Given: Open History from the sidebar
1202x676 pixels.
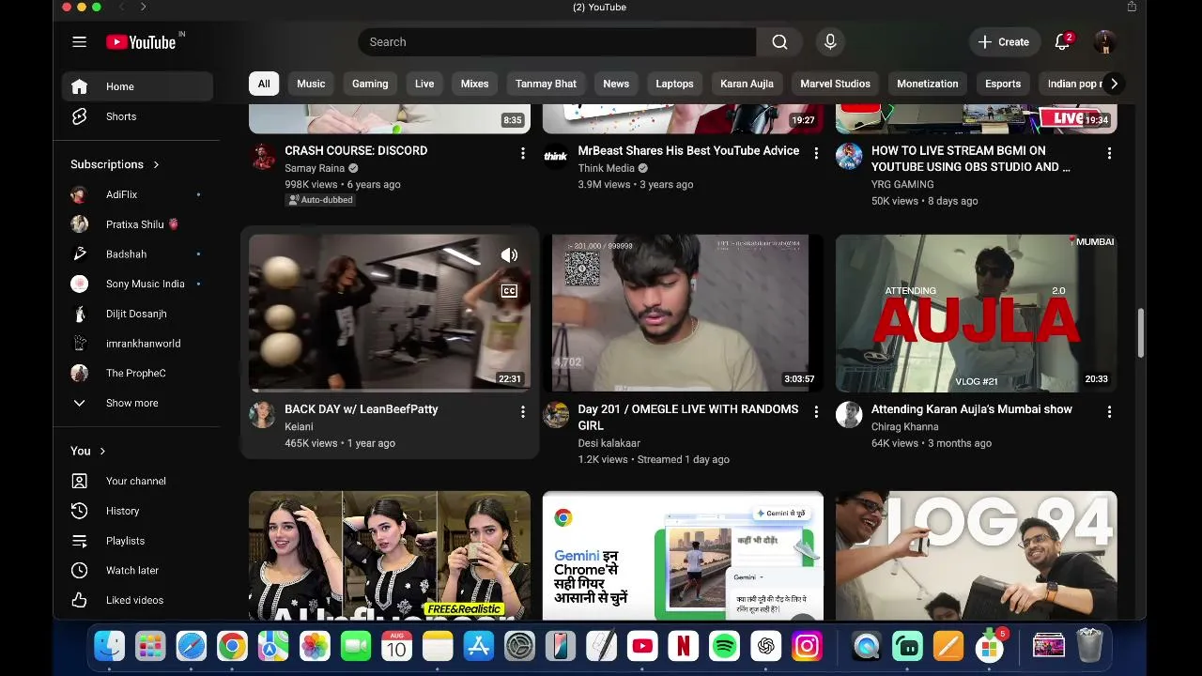Looking at the screenshot, I should click(x=137, y=511).
